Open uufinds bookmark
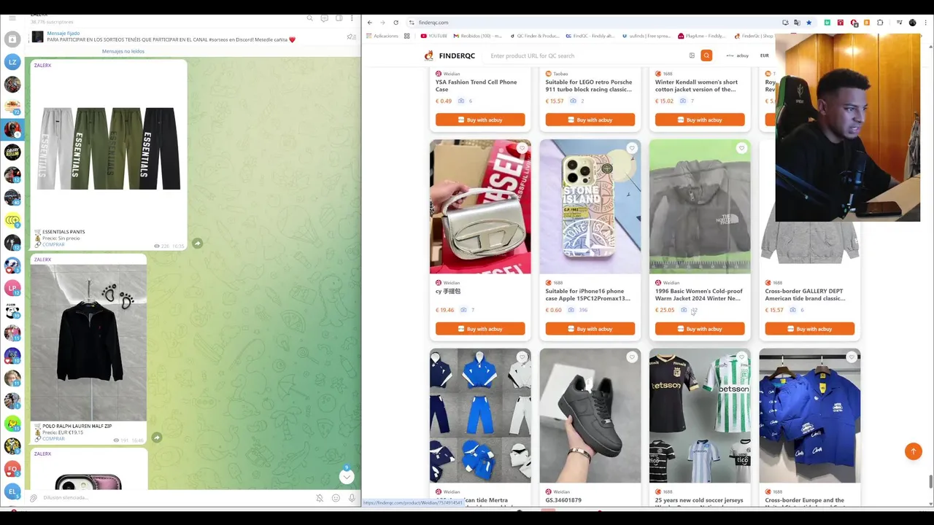The width and height of the screenshot is (934, 525). click(647, 36)
